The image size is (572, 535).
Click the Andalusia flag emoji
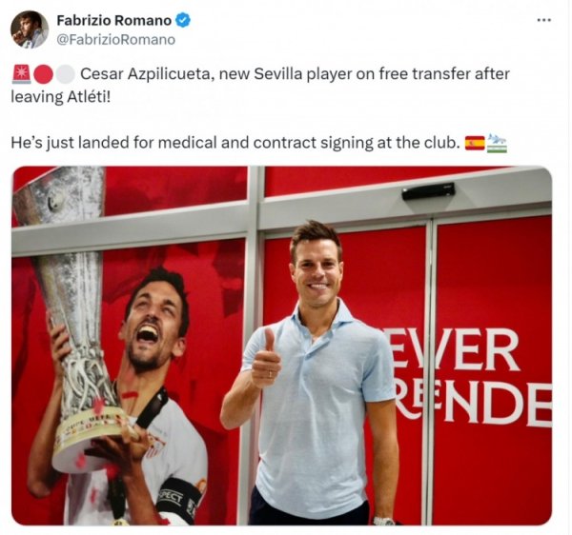(497, 143)
